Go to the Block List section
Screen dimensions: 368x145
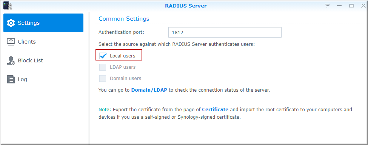(30, 60)
